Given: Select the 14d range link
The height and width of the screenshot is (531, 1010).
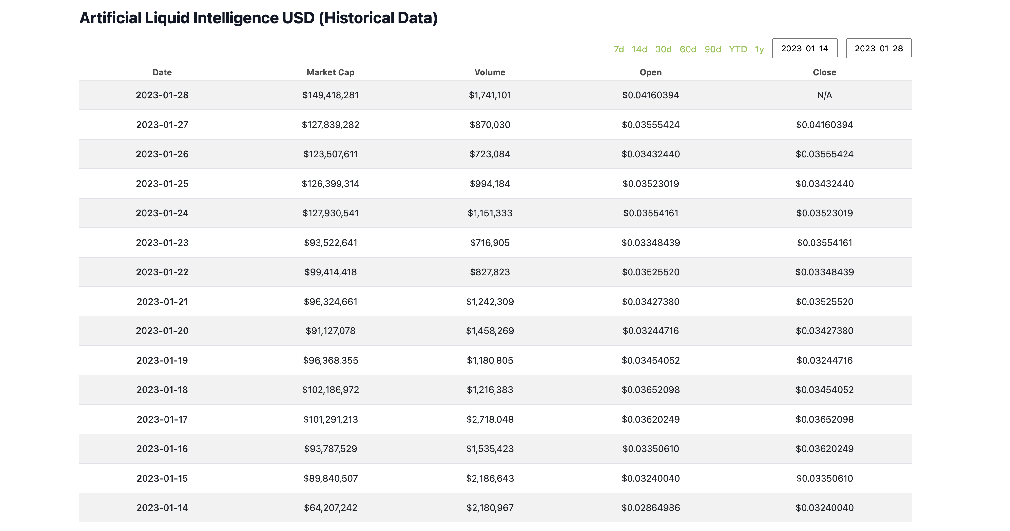Looking at the screenshot, I should [639, 49].
